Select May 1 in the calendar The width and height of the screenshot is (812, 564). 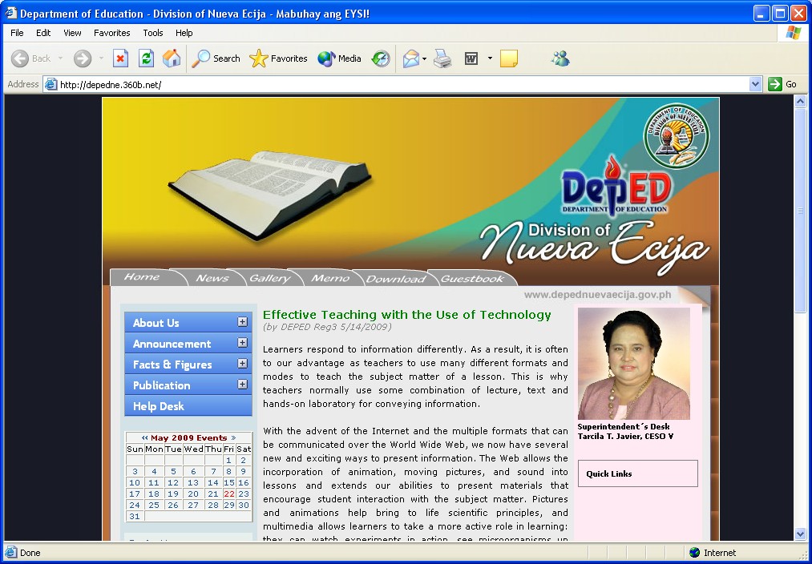click(229, 460)
